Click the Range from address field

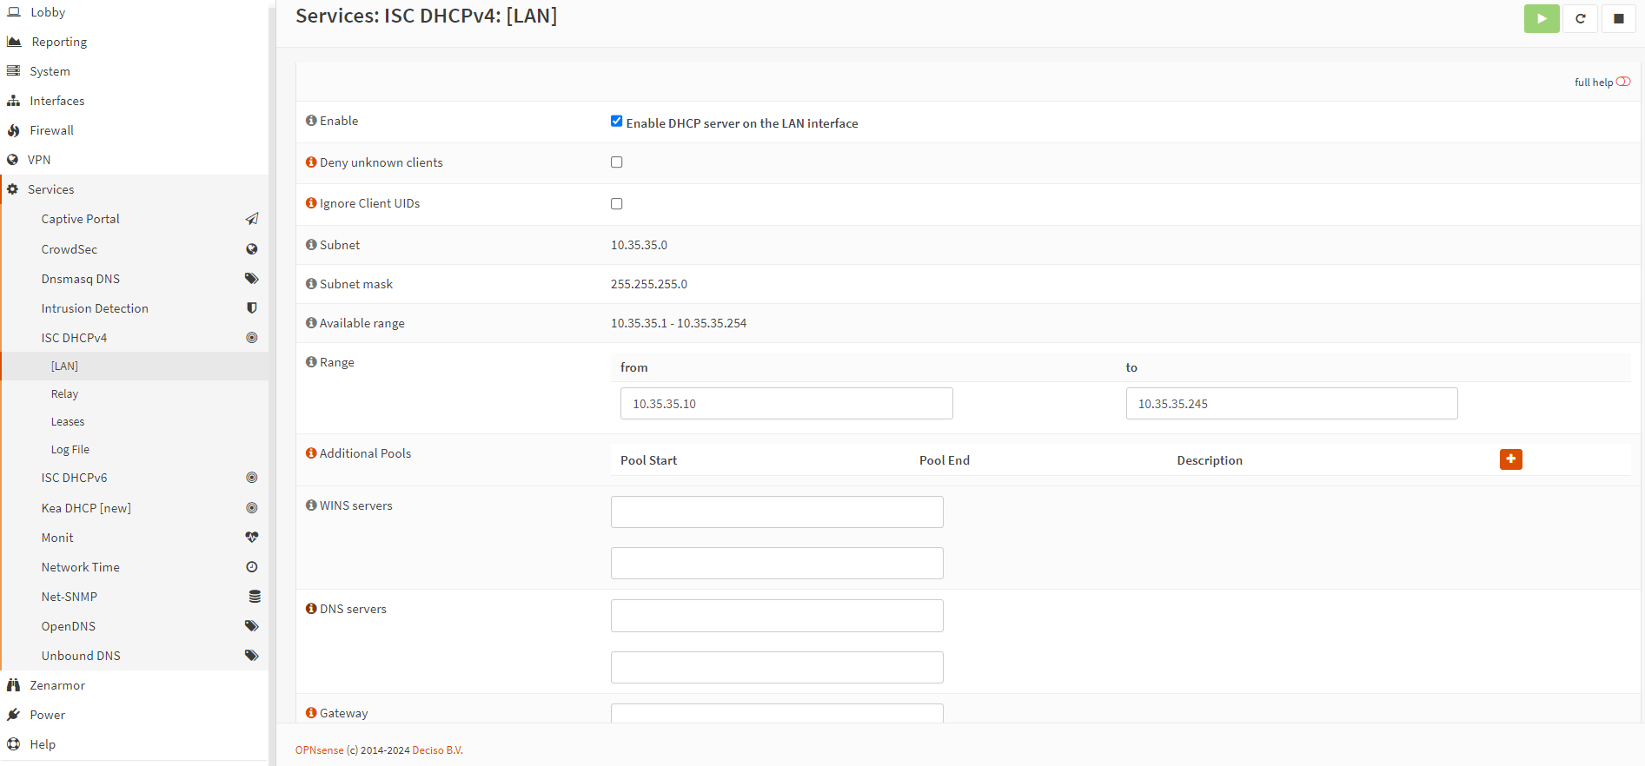(x=786, y=404)
